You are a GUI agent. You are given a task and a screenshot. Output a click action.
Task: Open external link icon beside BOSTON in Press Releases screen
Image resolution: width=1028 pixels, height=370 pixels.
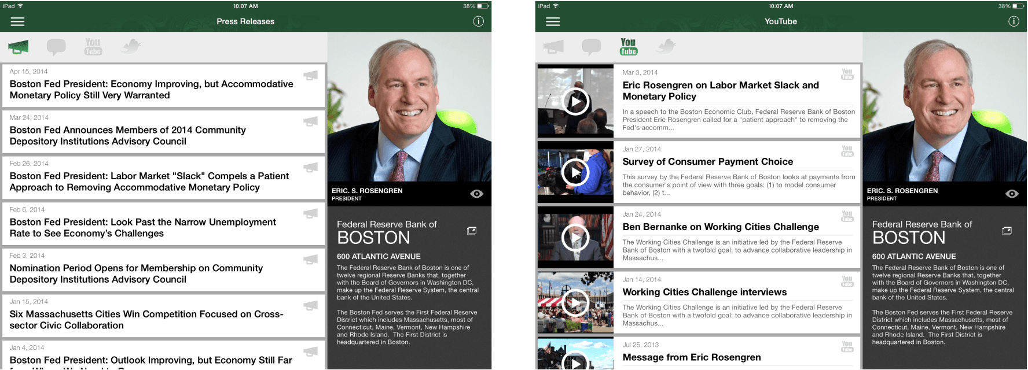point(472,231)
